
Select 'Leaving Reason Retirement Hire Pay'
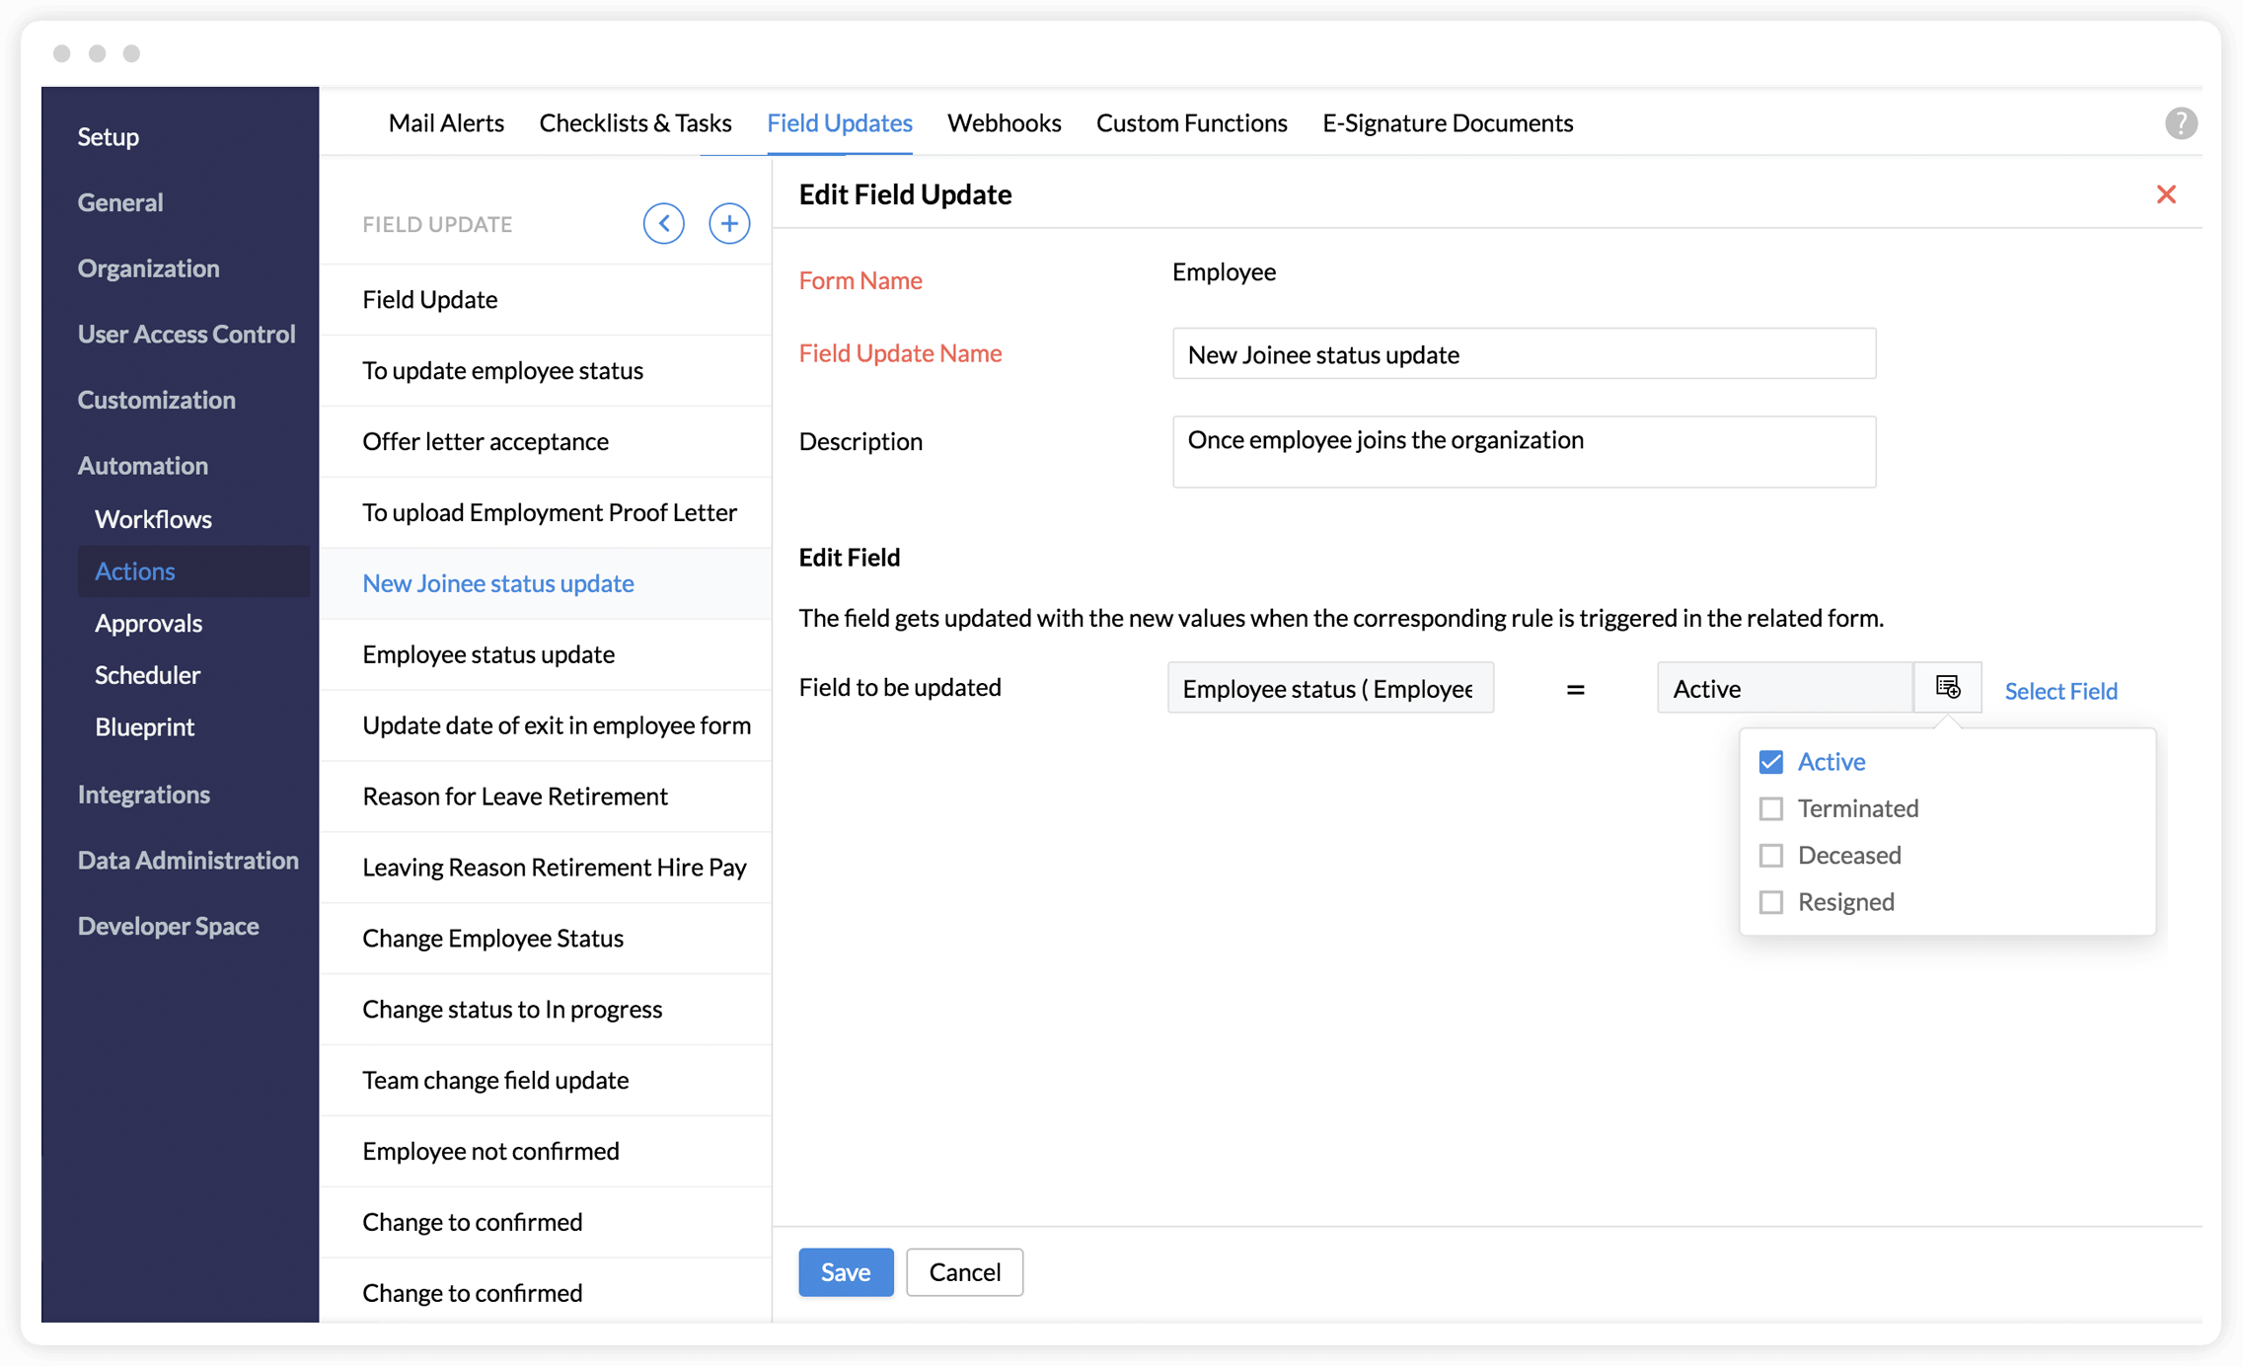(546, 868)
